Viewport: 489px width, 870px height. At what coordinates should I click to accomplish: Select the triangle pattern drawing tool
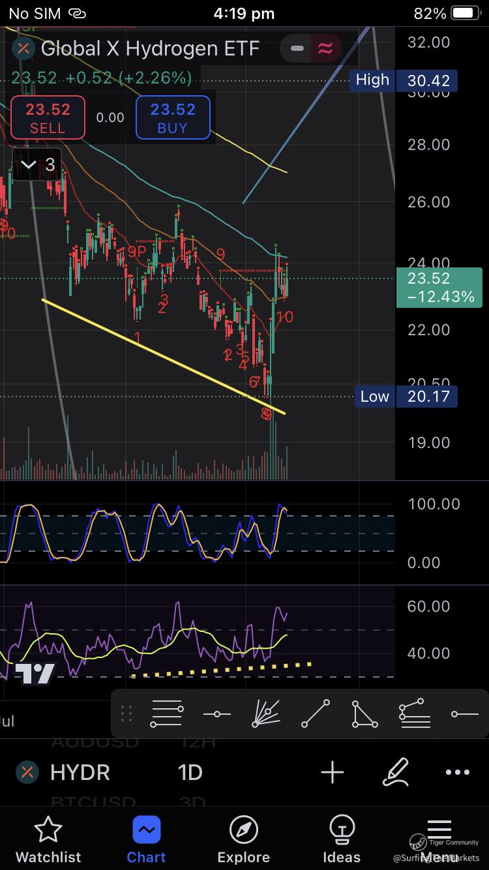364,714
